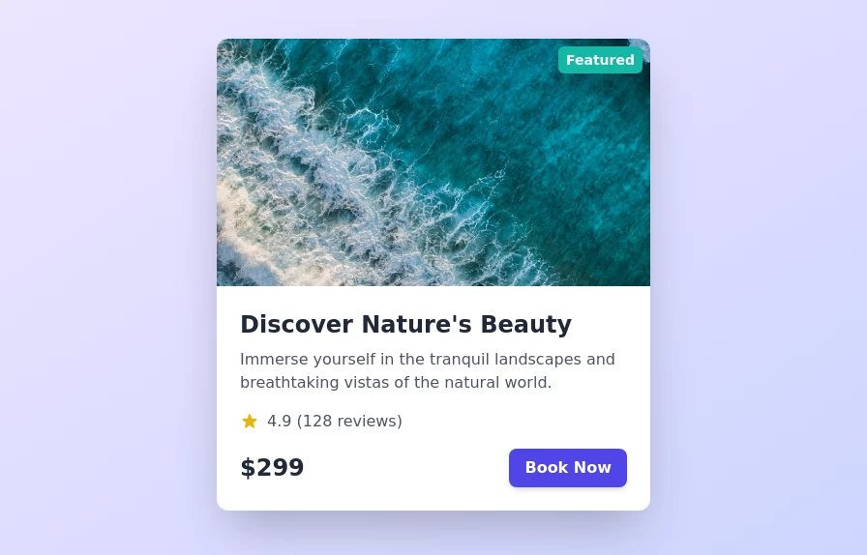Click the Discover Nature's Beauty heading
The height and width of the screenshot is (555, 867).
[x=405, y=325]
